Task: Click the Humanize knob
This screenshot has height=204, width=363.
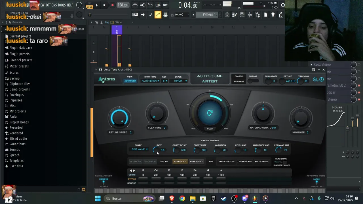Action: tap(300, 118)
